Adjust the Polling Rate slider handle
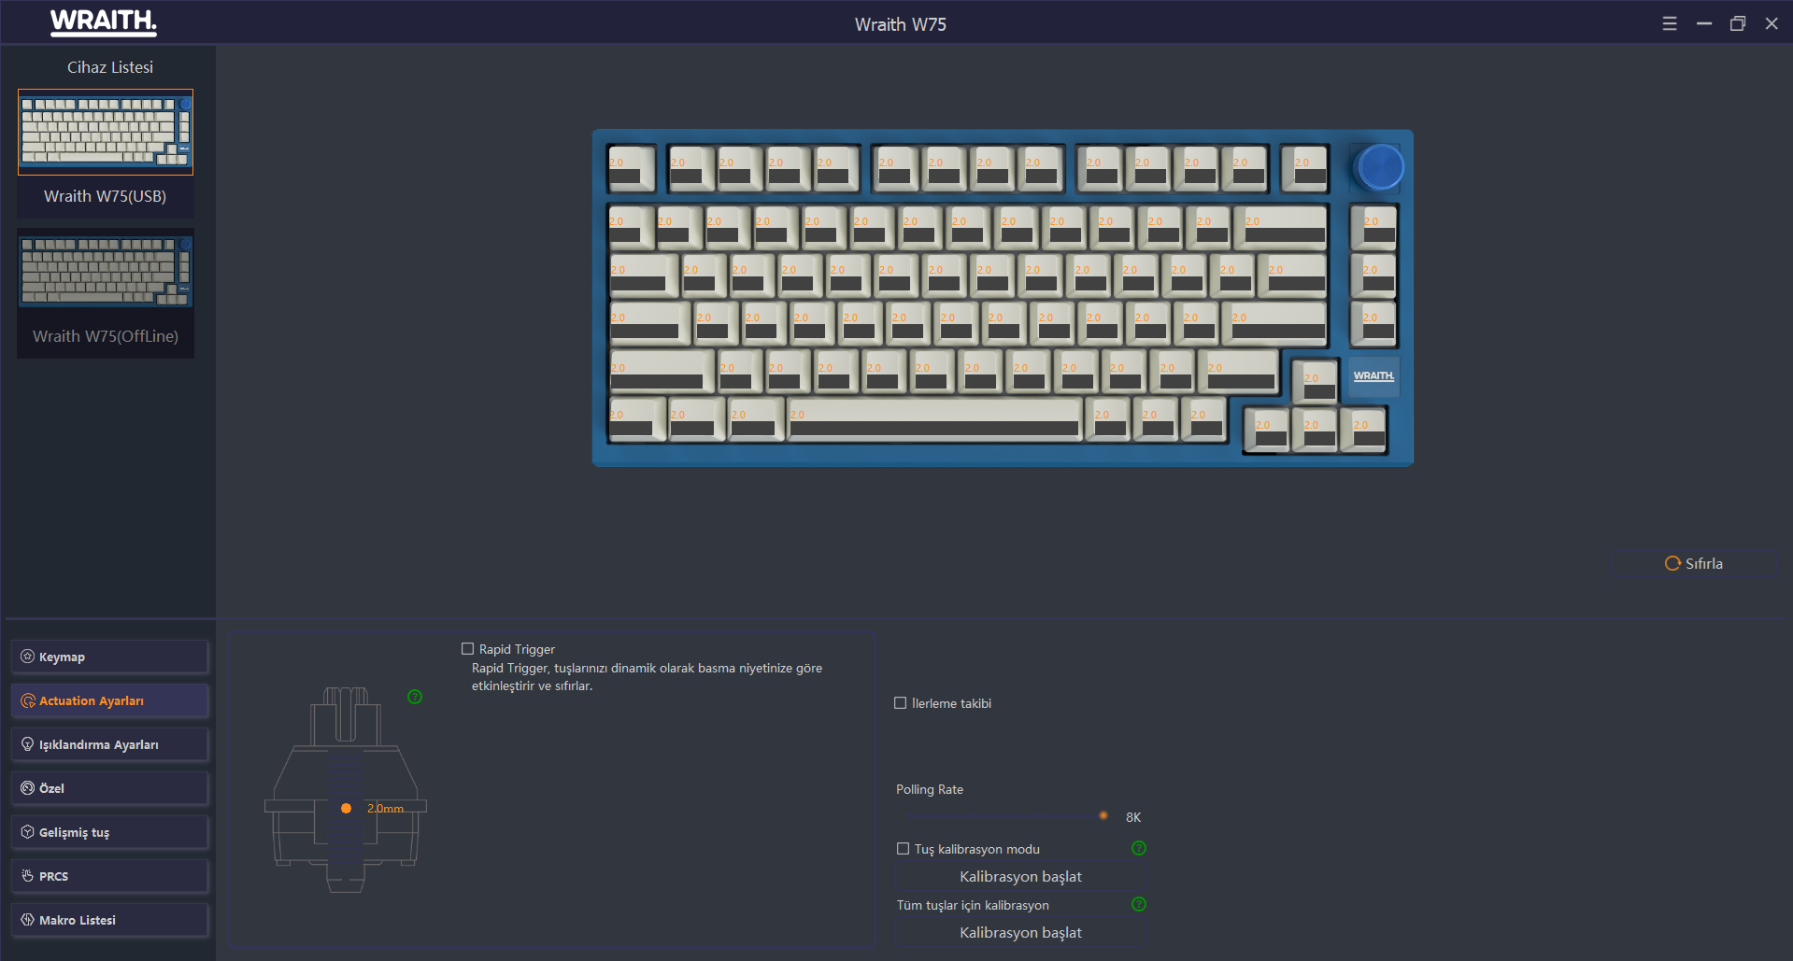Screen dimensions: 1793x961 [1103, 815]
